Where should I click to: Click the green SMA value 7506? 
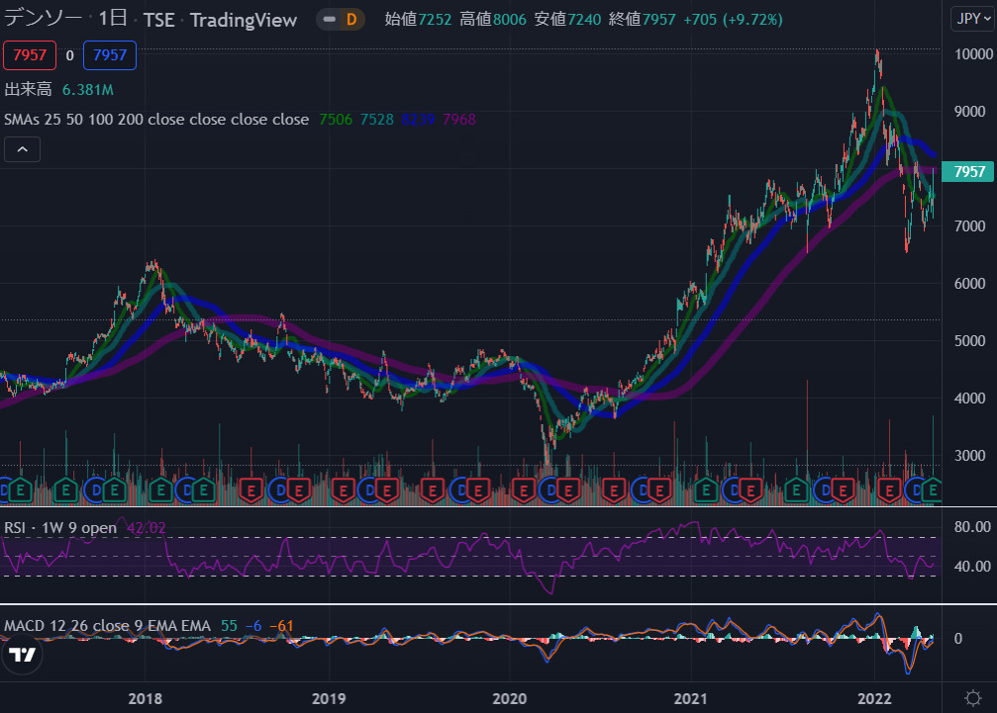(336, 120)
